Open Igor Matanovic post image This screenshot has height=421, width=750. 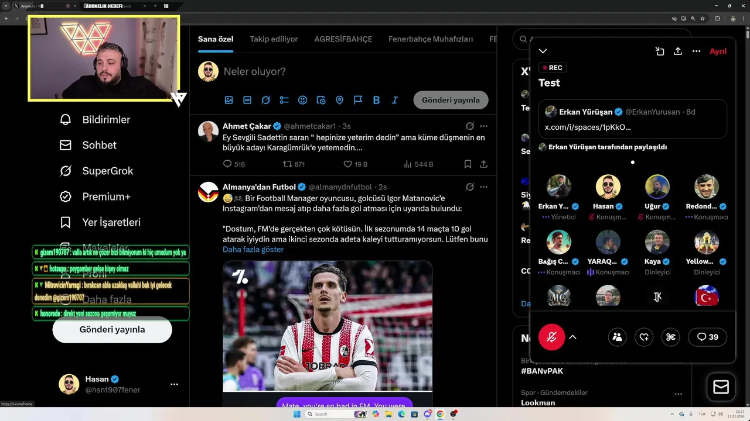coord(328,326)
